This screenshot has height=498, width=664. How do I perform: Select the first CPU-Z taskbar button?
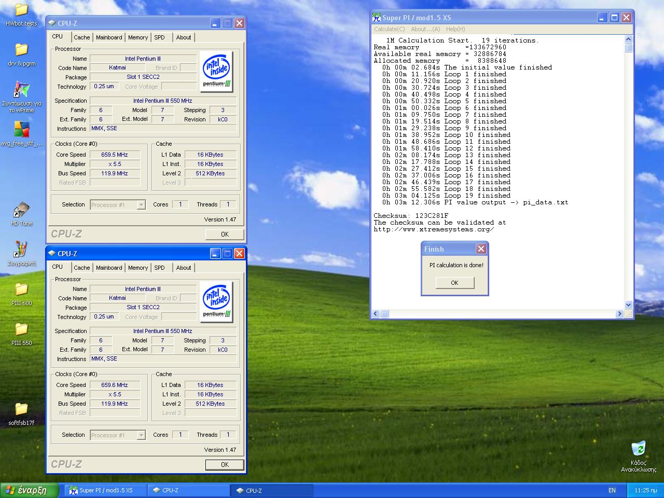click(x=189, y=490)
